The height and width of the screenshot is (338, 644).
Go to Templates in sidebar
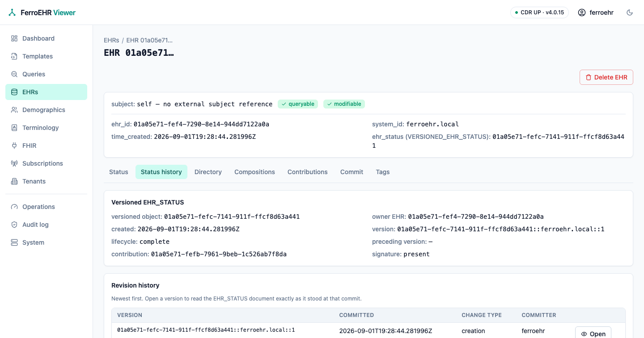pos(46,56)
